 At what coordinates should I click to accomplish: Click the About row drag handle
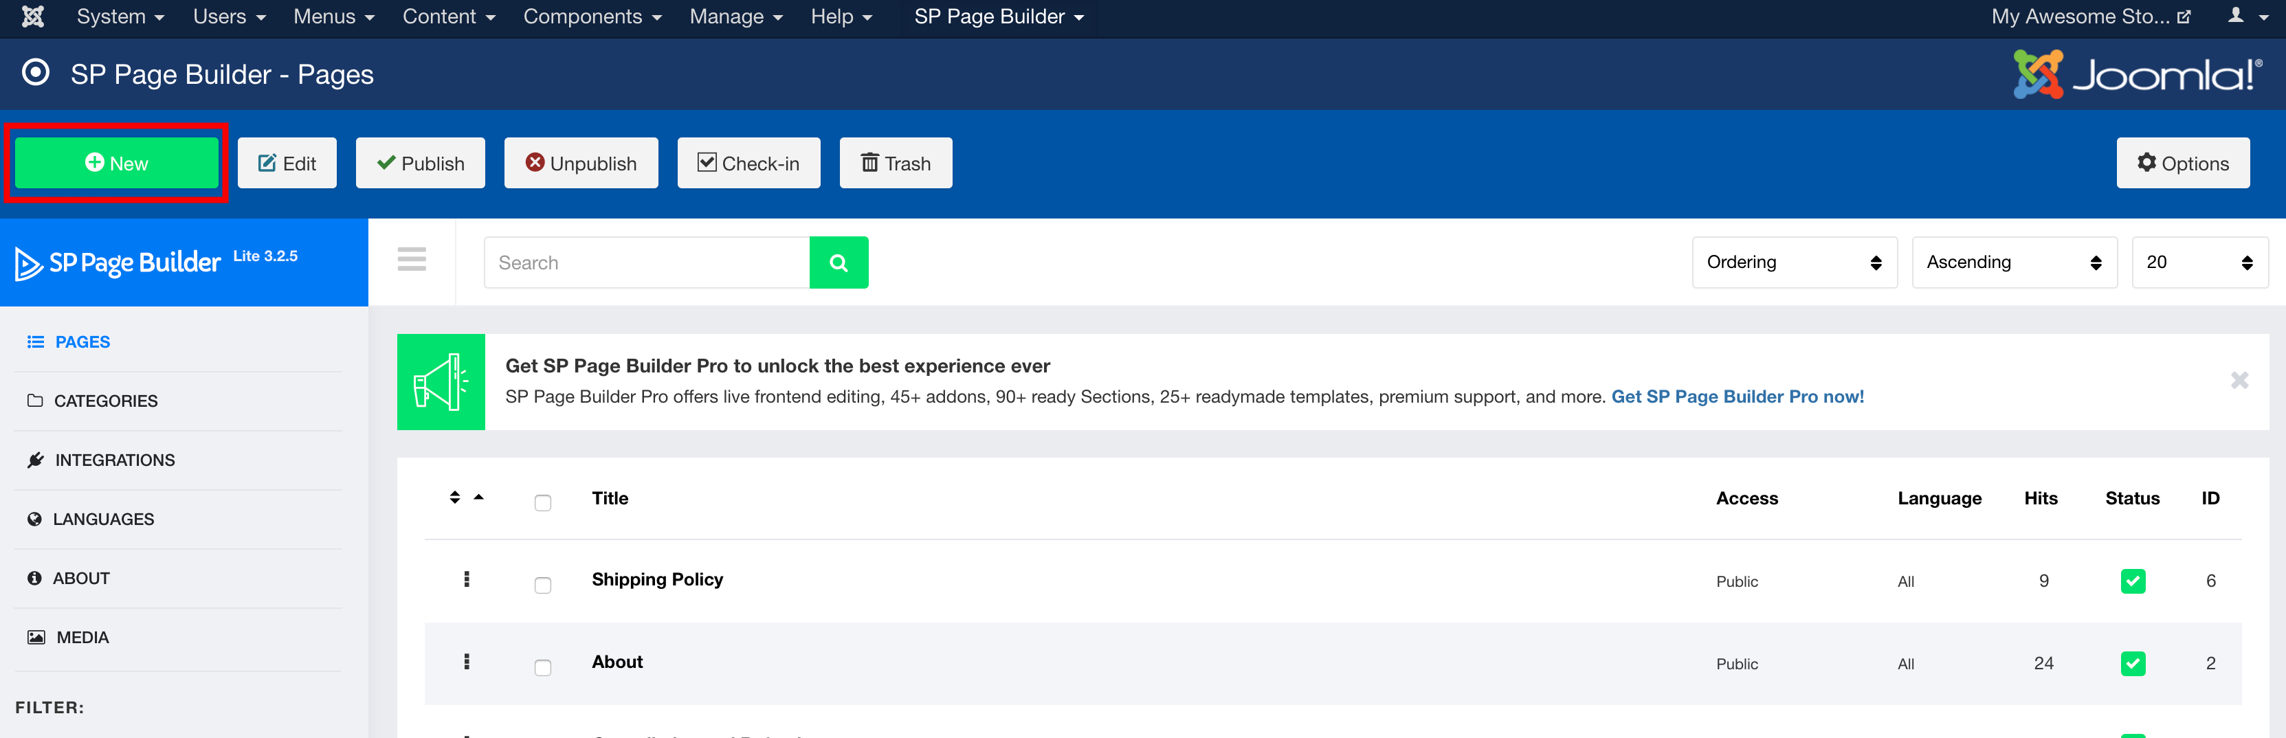[x=467, y=662]
